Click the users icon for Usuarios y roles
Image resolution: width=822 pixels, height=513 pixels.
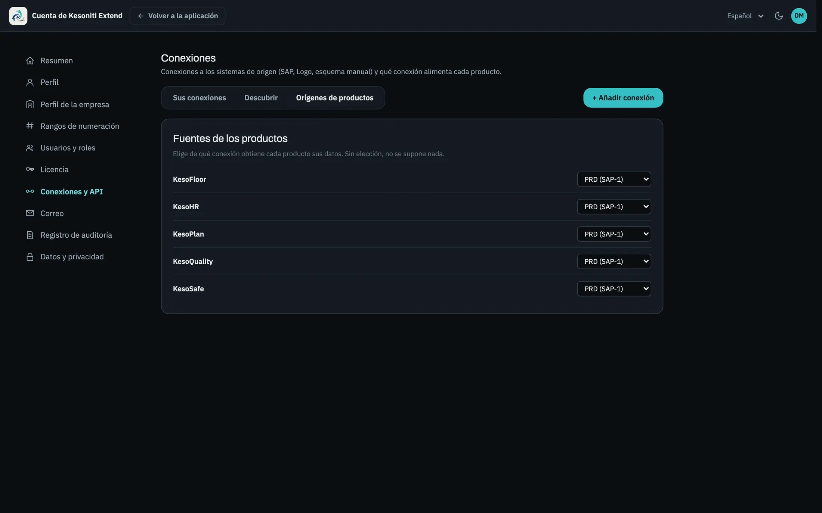[30, 148]
